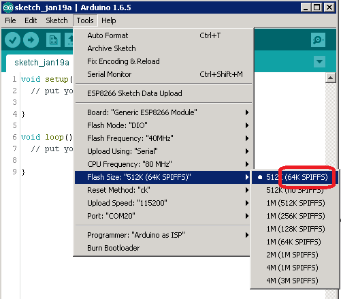The image size is (341, 299).
Task: Open the Sketch menu
Action: 56,20
